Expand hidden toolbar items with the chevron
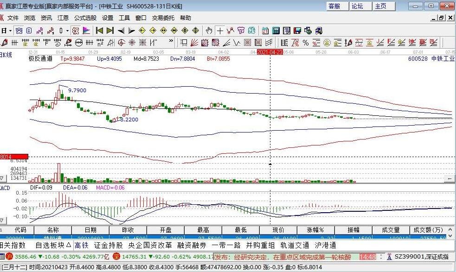 pos(171,41)
